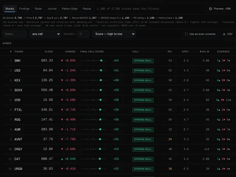
Task: Select the CAT ticker
Action: click(x=17, y=159)
